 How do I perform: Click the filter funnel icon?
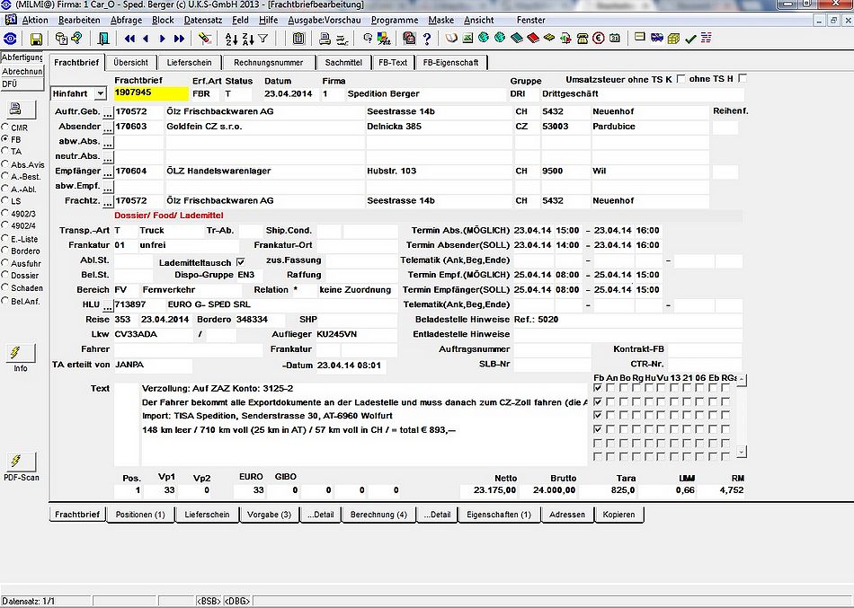pyautogui.click(x=263, y=39)
